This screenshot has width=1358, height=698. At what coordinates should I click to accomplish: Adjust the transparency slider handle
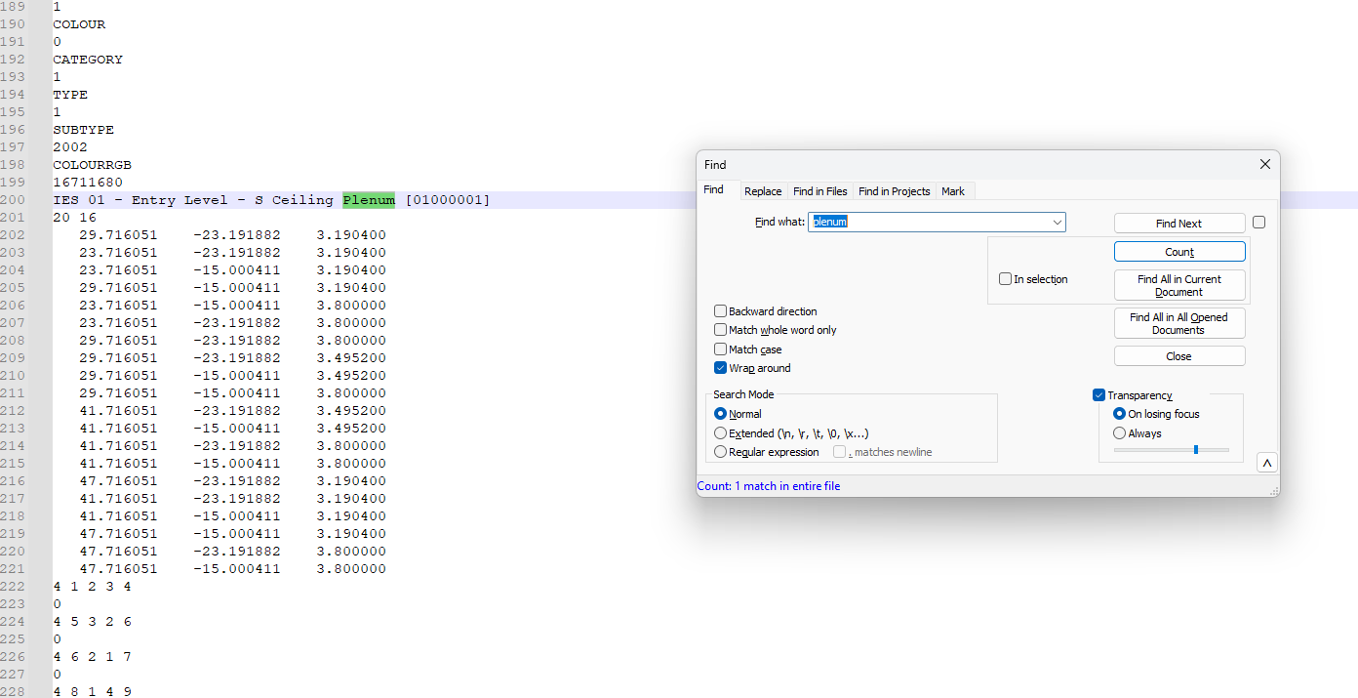pyautogui.click(x=1195, y=450)
